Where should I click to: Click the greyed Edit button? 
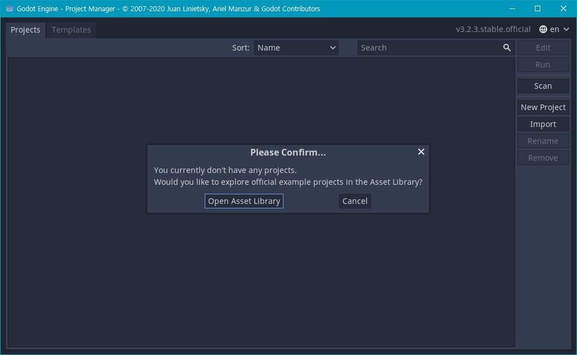click(543, 48)
